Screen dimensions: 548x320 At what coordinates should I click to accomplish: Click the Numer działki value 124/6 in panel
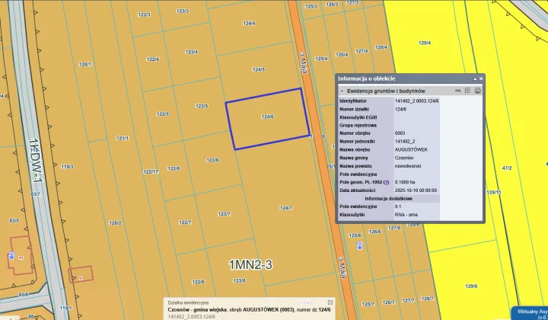click(x=400, y=109)
